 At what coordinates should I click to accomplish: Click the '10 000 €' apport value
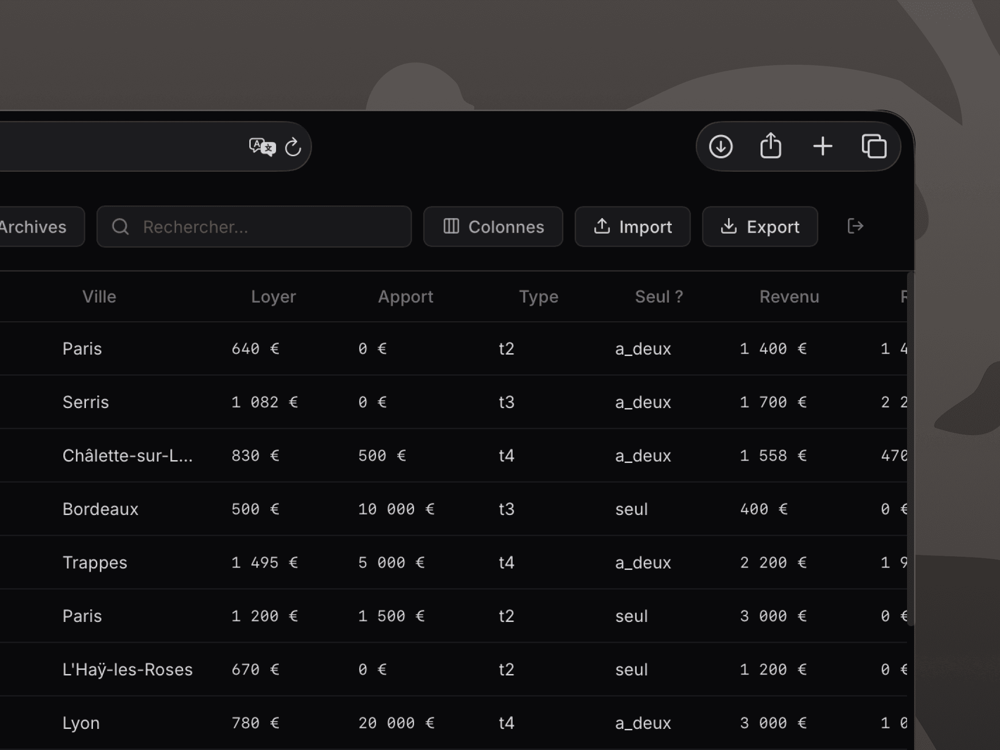(x=396, y=509)
